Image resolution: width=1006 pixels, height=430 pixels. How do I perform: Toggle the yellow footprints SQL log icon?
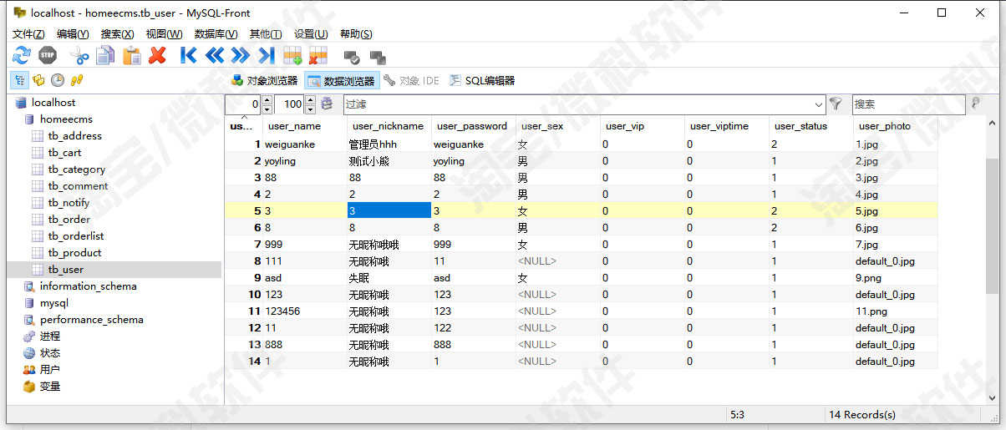coord(77,80)
